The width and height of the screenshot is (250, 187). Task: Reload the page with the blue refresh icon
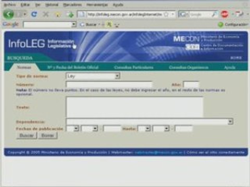click(x=34, y=14)
